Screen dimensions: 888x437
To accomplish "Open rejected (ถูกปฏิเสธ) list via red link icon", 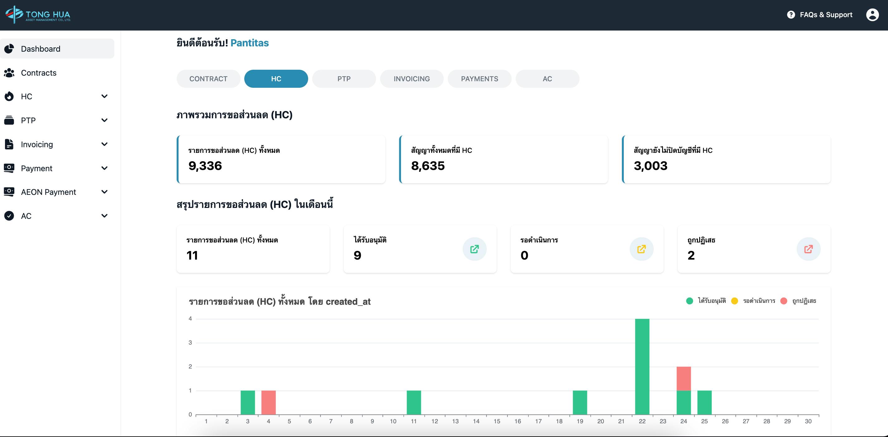I will click(x=808, y=249).
